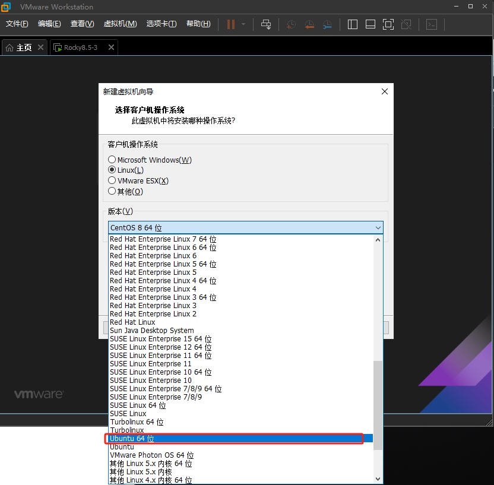Select SUSE Linux Enterprise 12 64 位

click(x=240, y=347)
